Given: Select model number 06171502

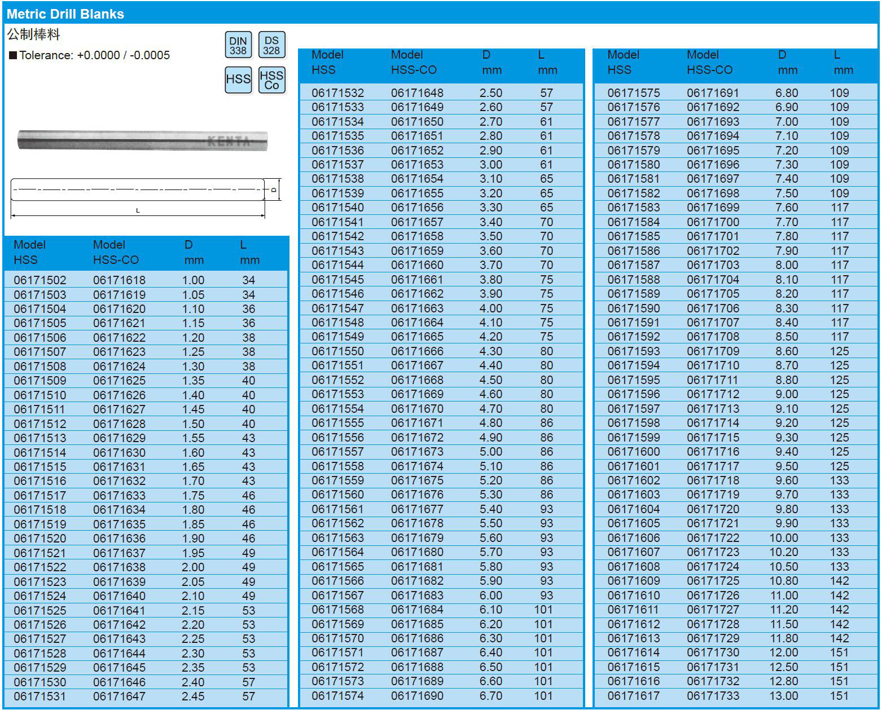Looking at the screenshot, I should pos(40,280).
